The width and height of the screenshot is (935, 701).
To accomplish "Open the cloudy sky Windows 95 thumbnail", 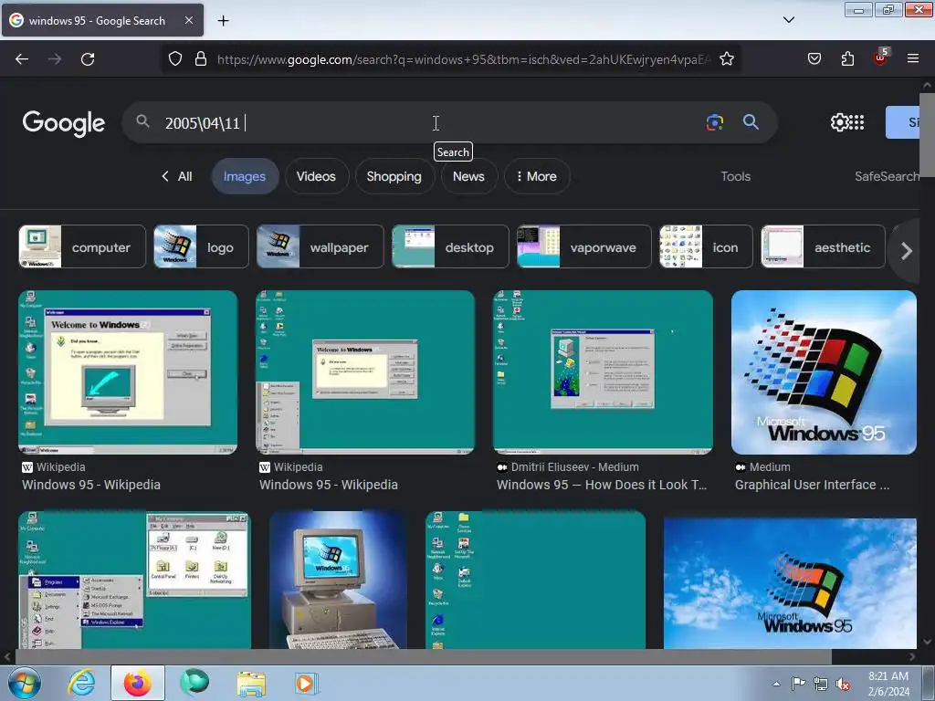I will click(790, 583).
